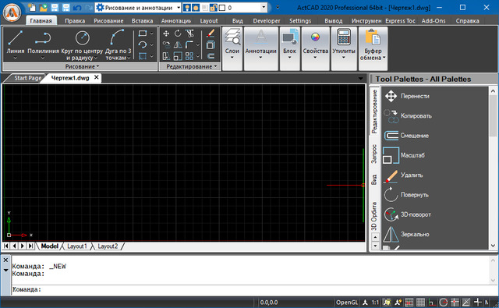Viewport: 499px width, 308px height.
Task: Open the Свойства color wheel properties panel
Action: (315, 48)
